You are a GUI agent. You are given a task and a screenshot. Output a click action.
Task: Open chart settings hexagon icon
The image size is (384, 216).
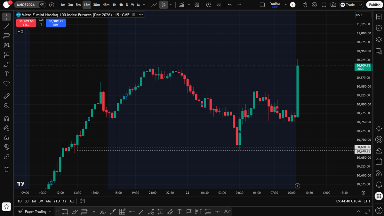pos(314,5)
